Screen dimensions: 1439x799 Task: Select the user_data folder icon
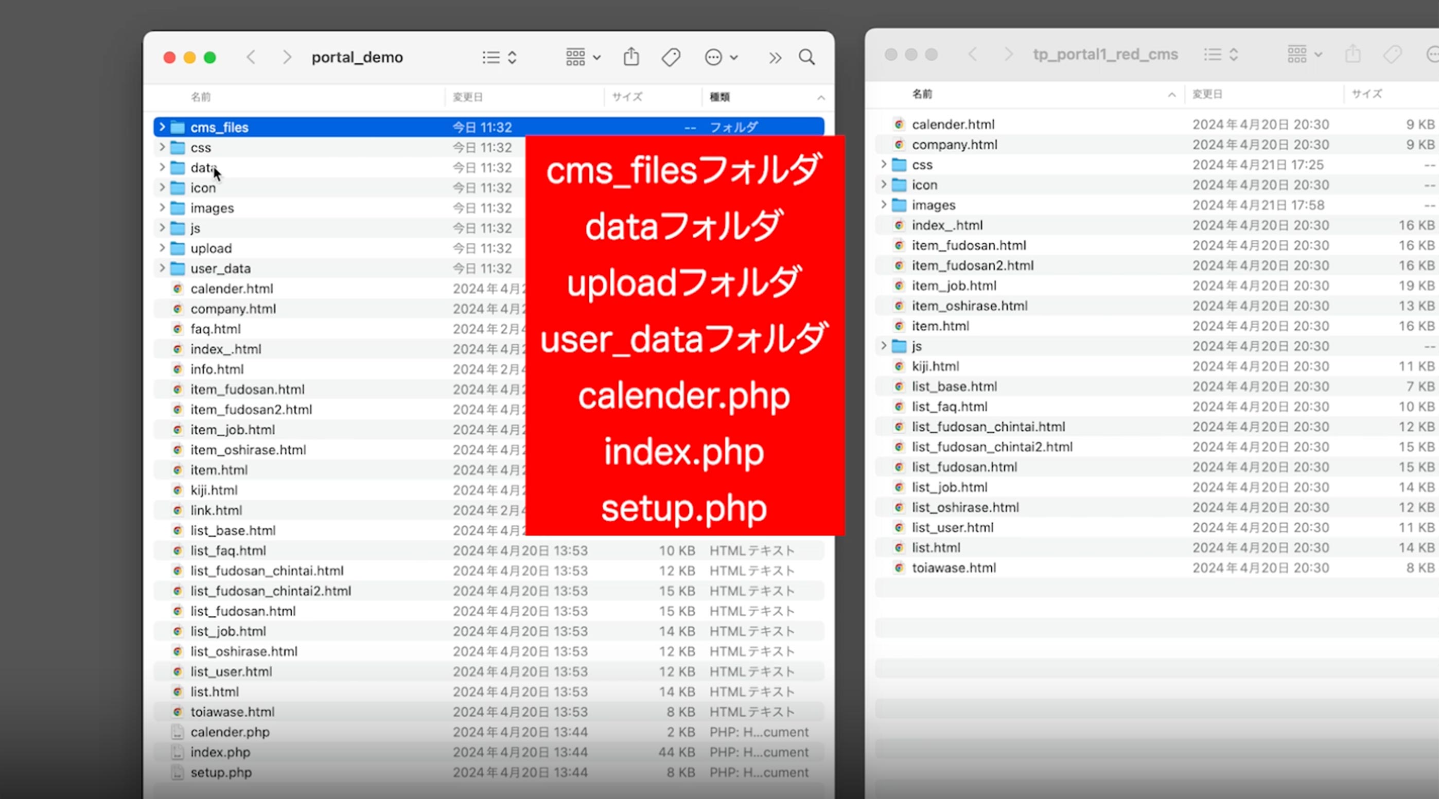tap(178, 268)
